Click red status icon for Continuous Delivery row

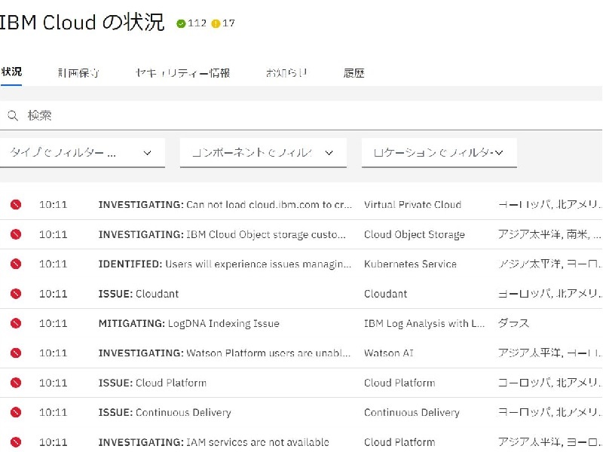click(x=15, y=413)
